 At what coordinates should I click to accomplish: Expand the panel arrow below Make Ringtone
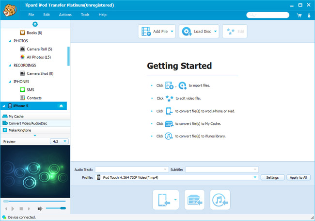(35, 136)
